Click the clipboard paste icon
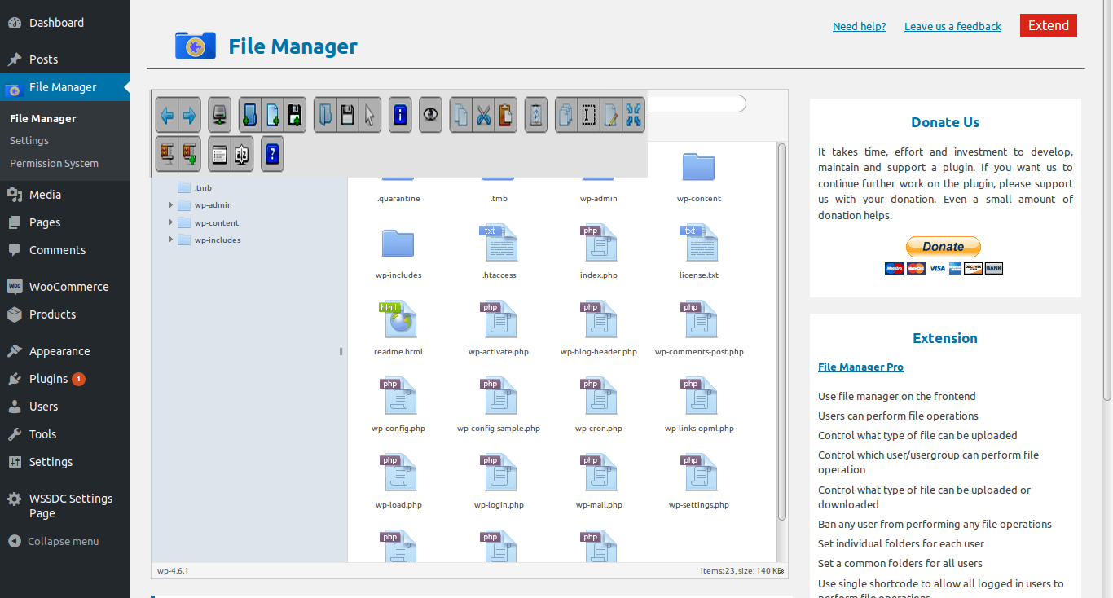Viewport: 1113px width, 598px height. pyautogui.click(x=505, y=116)
